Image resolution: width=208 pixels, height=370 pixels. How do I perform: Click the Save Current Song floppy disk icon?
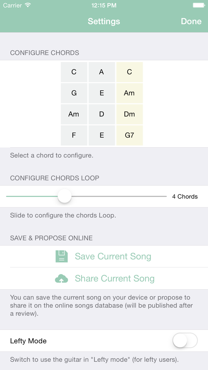[x=62, y=256]
